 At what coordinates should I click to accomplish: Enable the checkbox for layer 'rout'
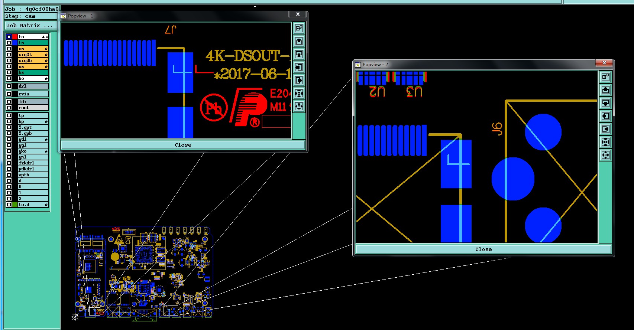click(x=9, y=108)
